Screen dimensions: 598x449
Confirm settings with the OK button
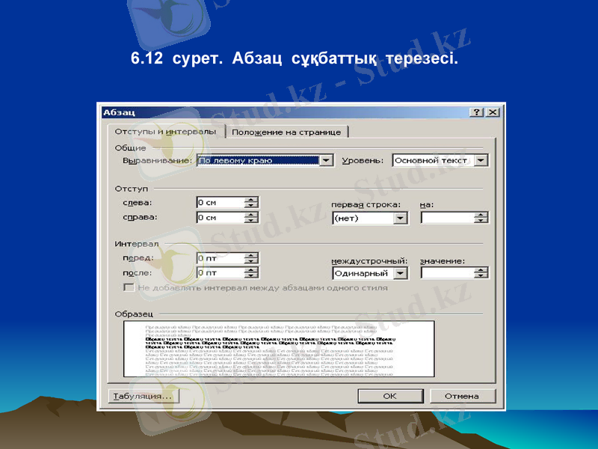pos(390,396)
